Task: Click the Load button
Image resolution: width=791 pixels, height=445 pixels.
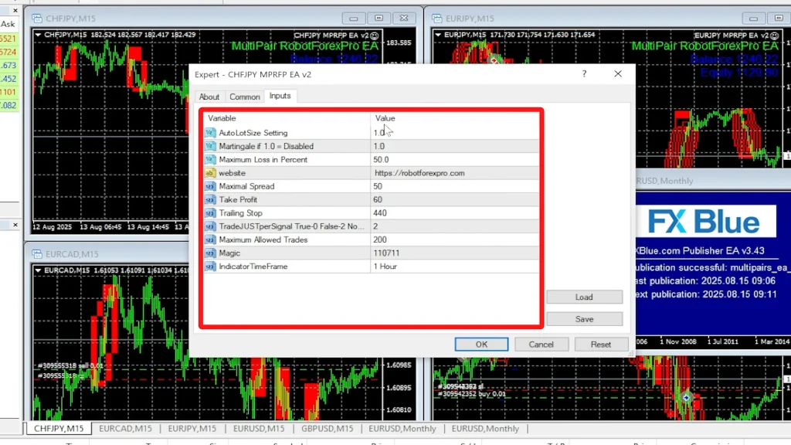Action: pos(584,297)
